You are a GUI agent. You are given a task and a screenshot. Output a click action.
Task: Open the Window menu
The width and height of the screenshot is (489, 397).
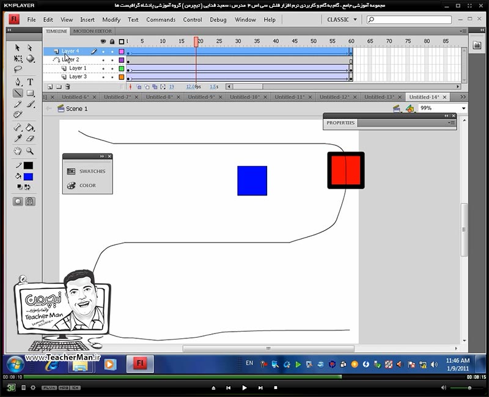tap(245, 20)
